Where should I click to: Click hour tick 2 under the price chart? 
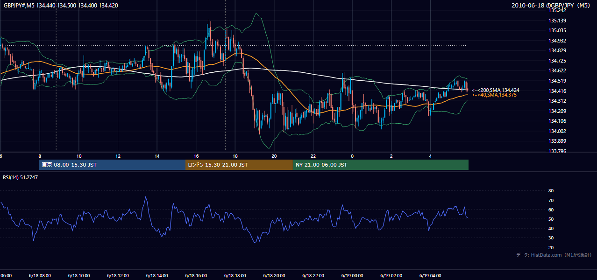coord(391,156)
